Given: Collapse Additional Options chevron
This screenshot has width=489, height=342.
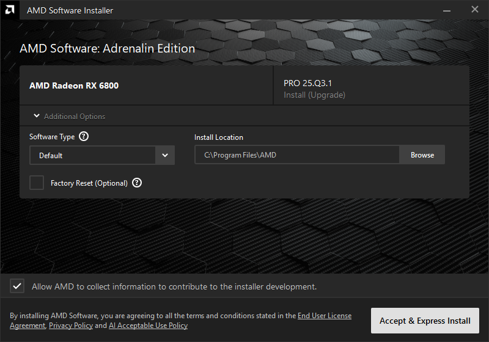Looking at the screenshot, I should coord(37,116).
